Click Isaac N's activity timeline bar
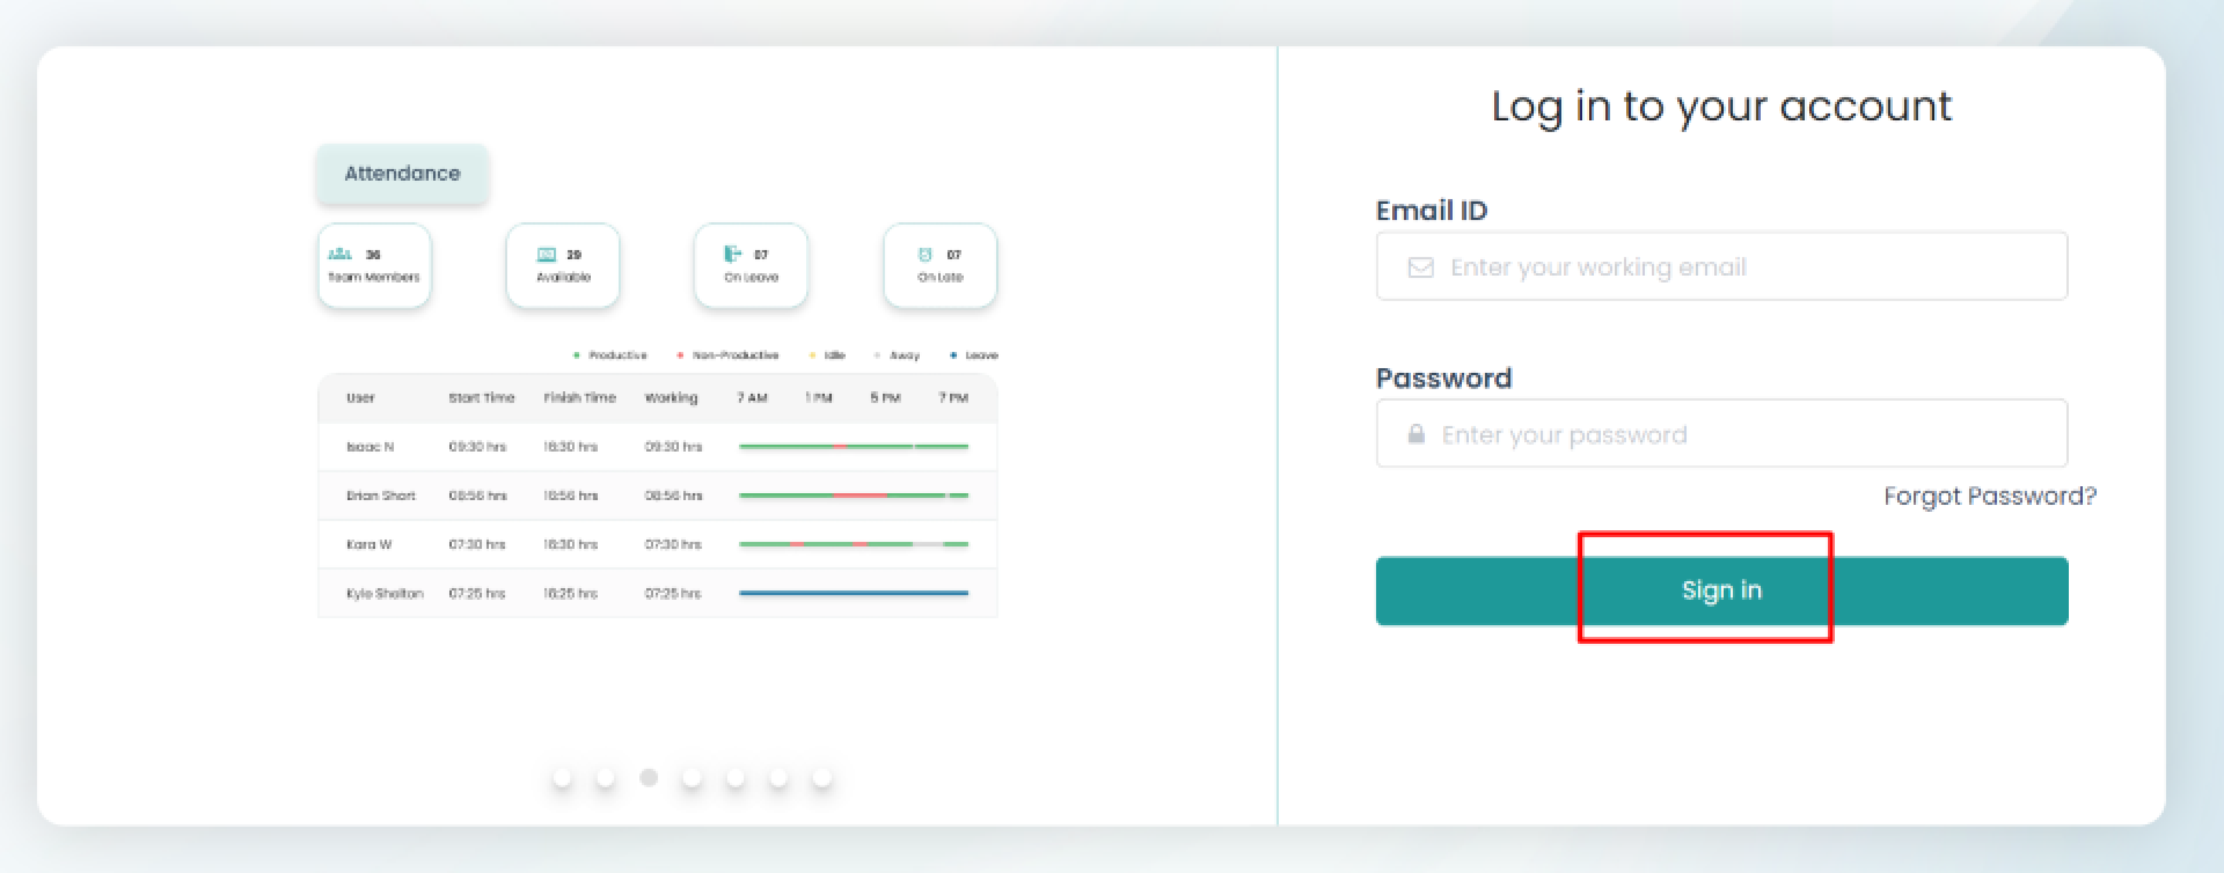 click(854, 447)
